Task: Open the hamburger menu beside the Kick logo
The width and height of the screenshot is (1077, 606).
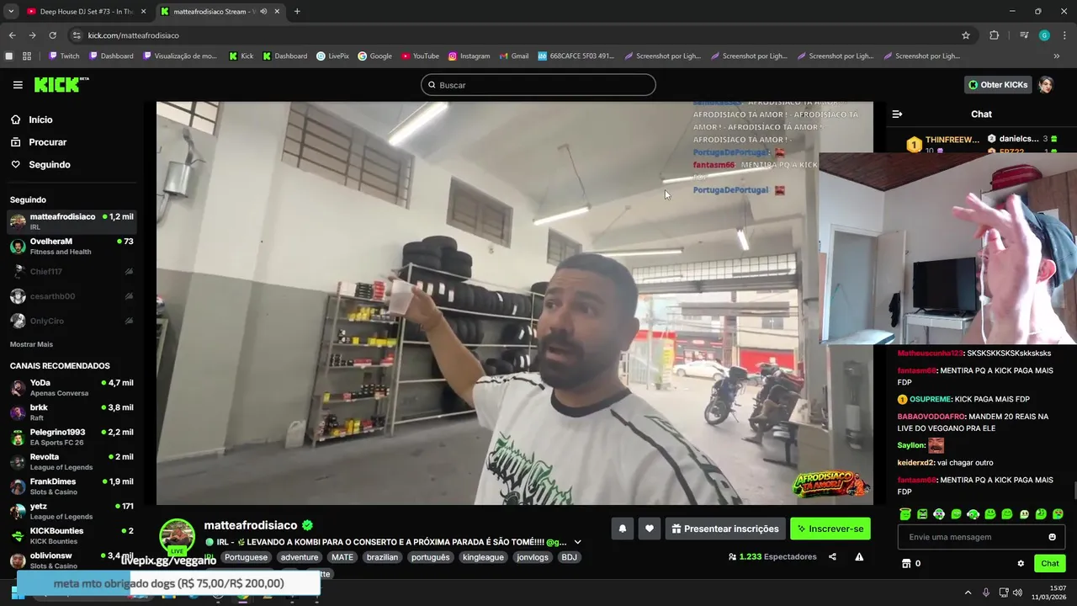Action: 18,85
